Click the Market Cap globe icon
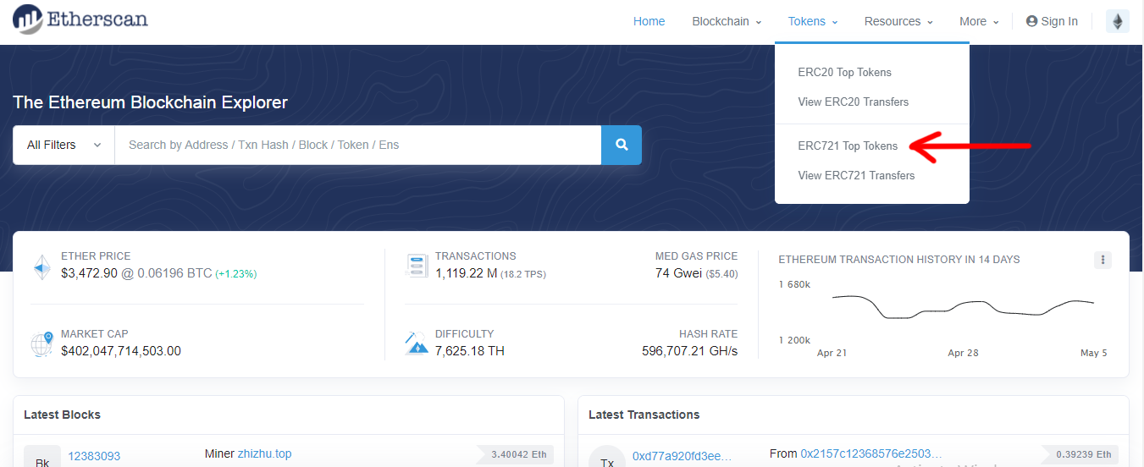 (42, 344)
